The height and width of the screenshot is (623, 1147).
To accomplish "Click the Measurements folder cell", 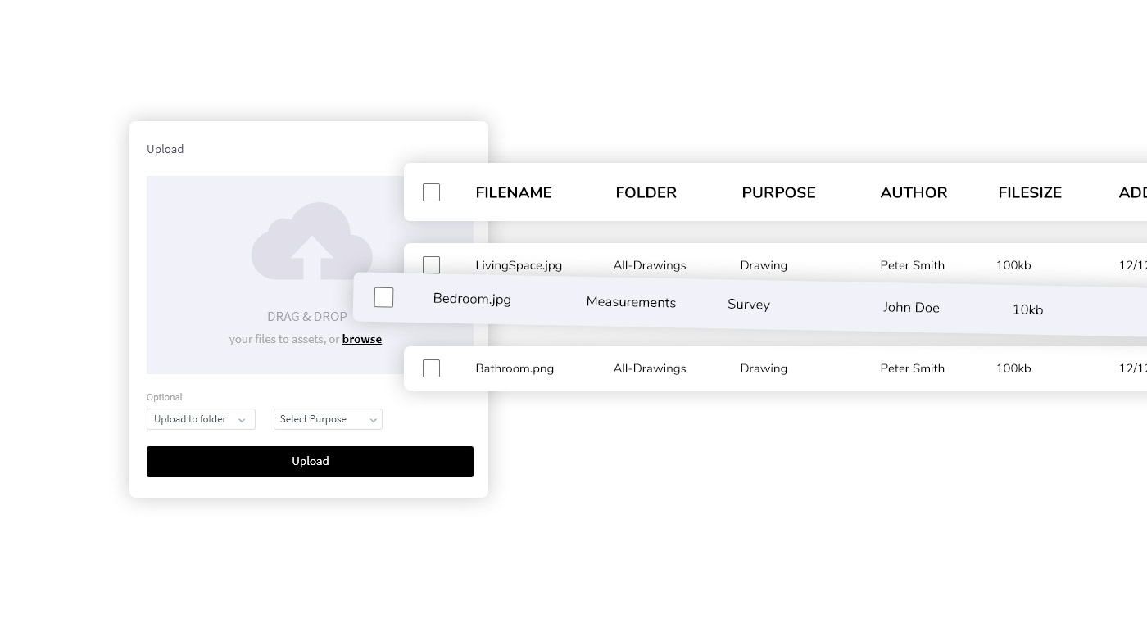I will pos(631,302).
